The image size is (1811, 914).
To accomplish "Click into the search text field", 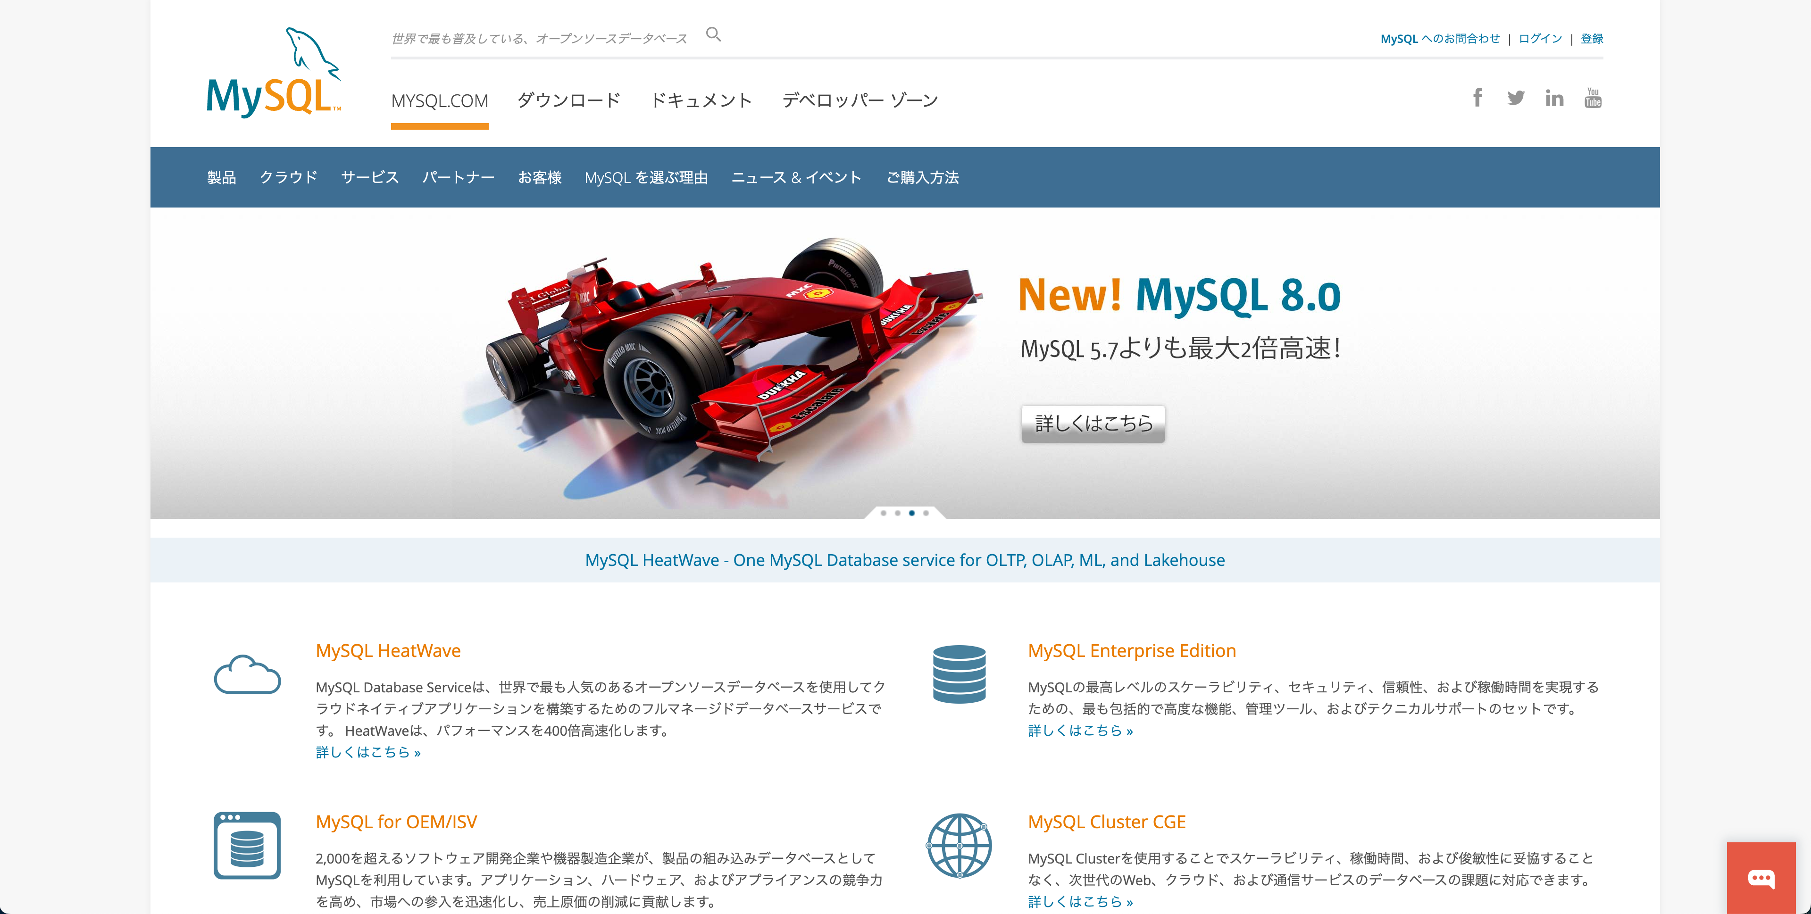I will click(x=540, y=39).
